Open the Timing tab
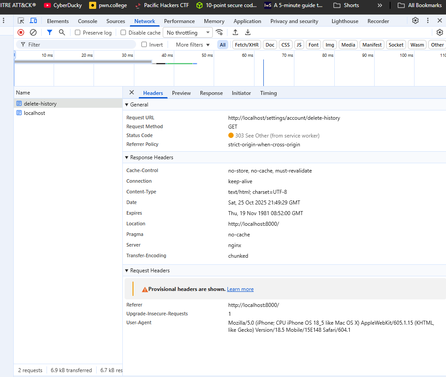Viewport: 446px width, 377px height. click(x=268, y=93)
